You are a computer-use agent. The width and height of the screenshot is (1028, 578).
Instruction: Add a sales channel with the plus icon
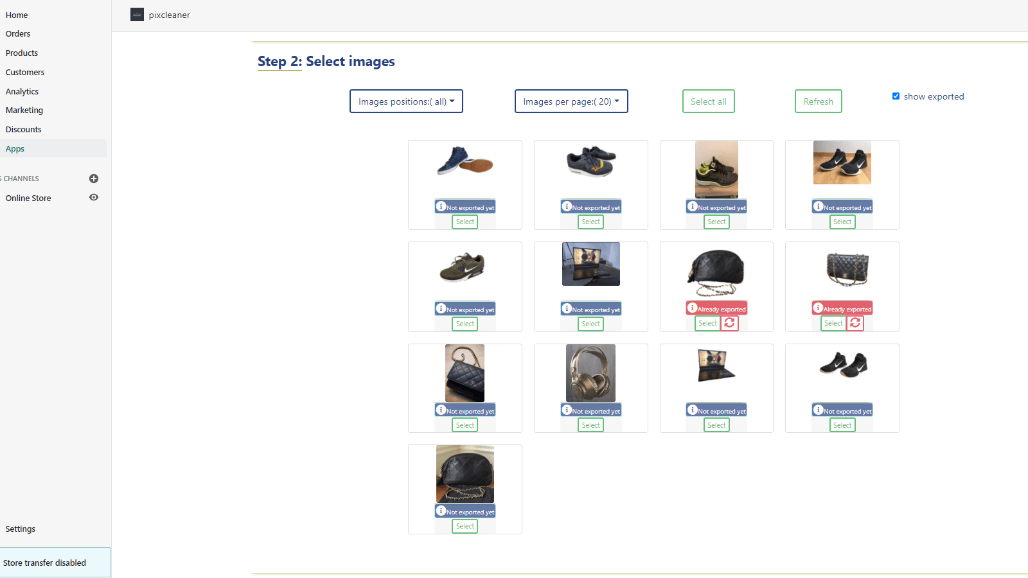(x=94, y=179)
